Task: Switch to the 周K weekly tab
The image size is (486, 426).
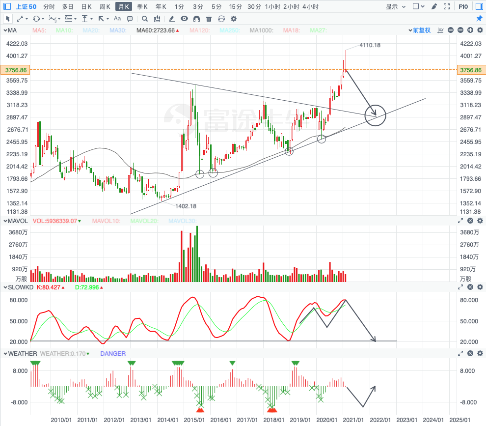Action: 105,6
